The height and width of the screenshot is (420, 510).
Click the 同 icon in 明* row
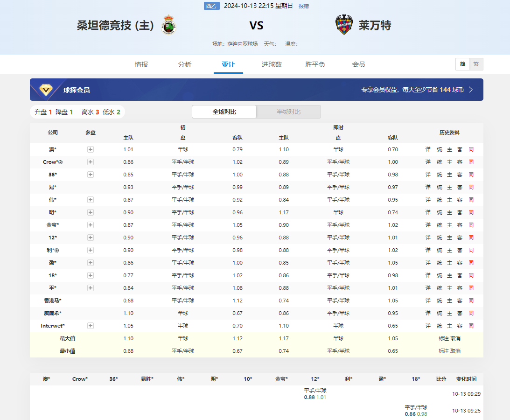(x=471, y=212)
